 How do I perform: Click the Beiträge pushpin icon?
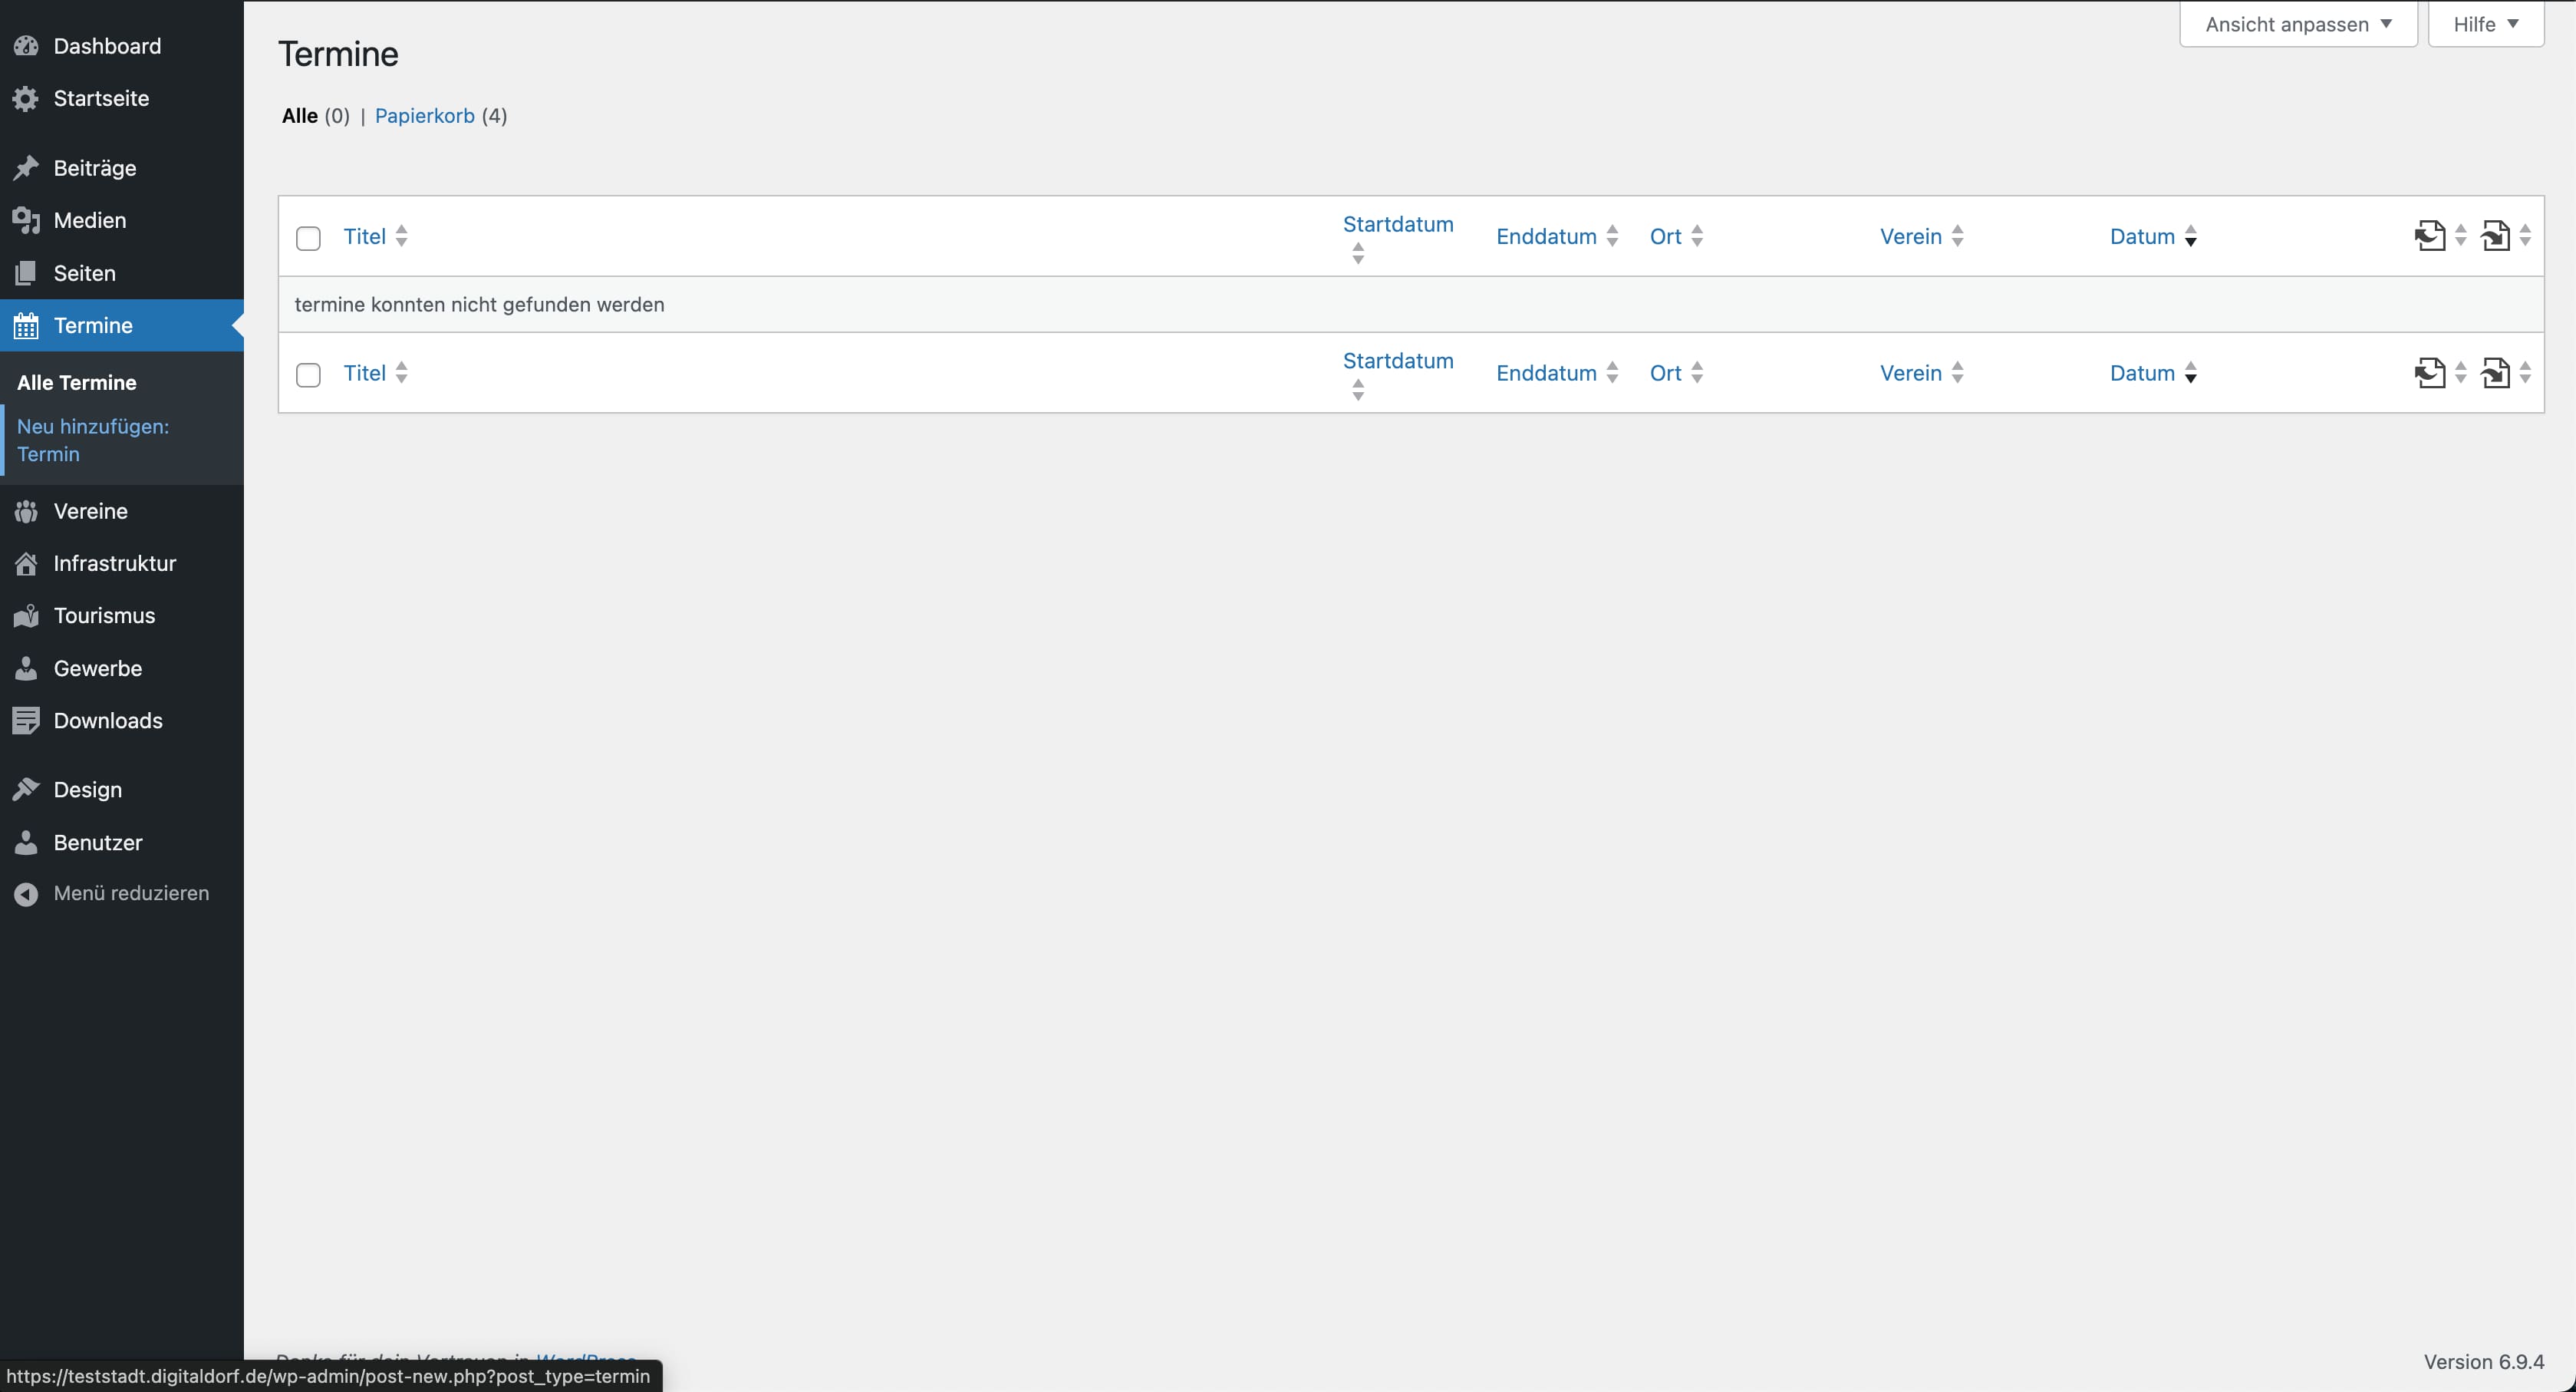click(x=26, y=168)
